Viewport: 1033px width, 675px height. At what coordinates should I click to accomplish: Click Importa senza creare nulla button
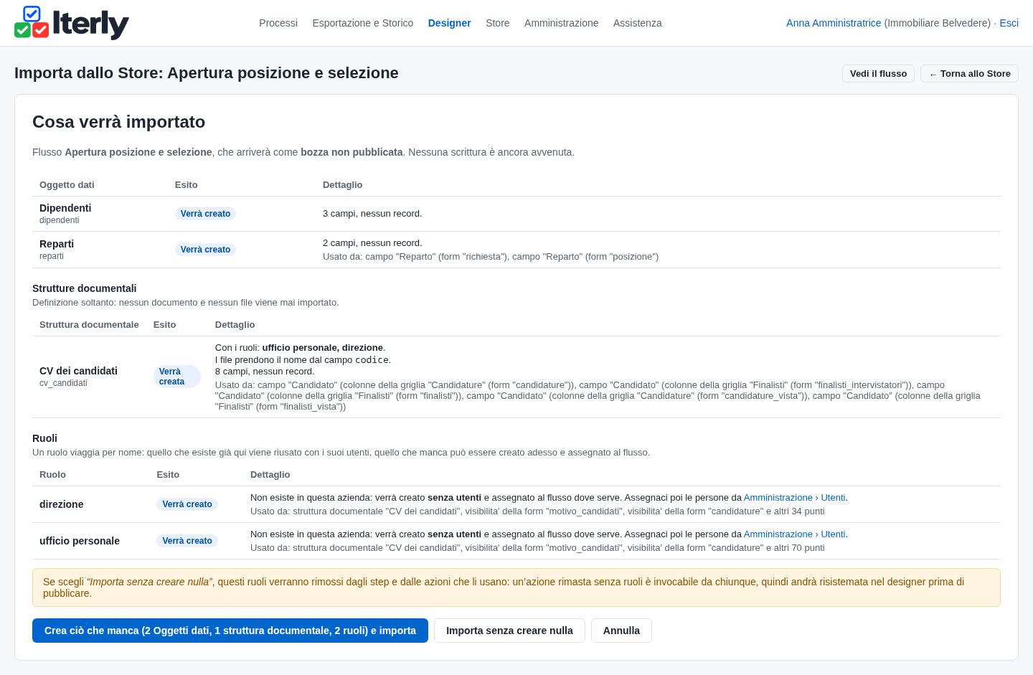point(509,631)
